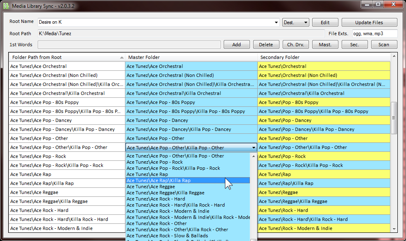406x241 pixels.
Task: Click 'Ace Tunez\Ace Orchestral' in Folder Path column
Action: click(67, 66)
